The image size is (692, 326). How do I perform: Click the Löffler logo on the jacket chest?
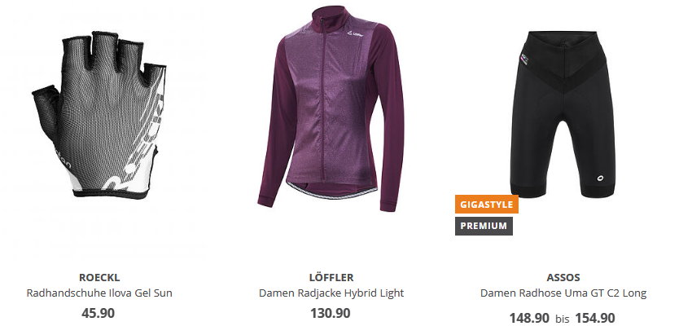(x=355, y=33)
